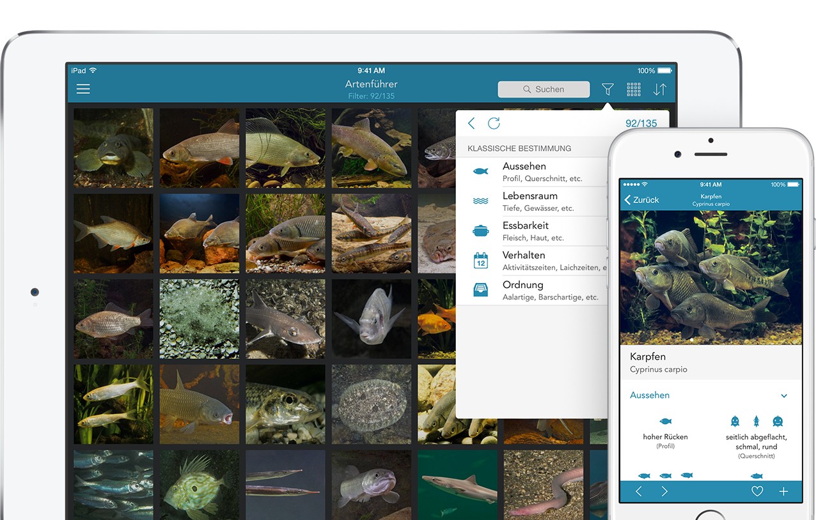
Task: Click the Suchen search field
Action: (544, 89)
